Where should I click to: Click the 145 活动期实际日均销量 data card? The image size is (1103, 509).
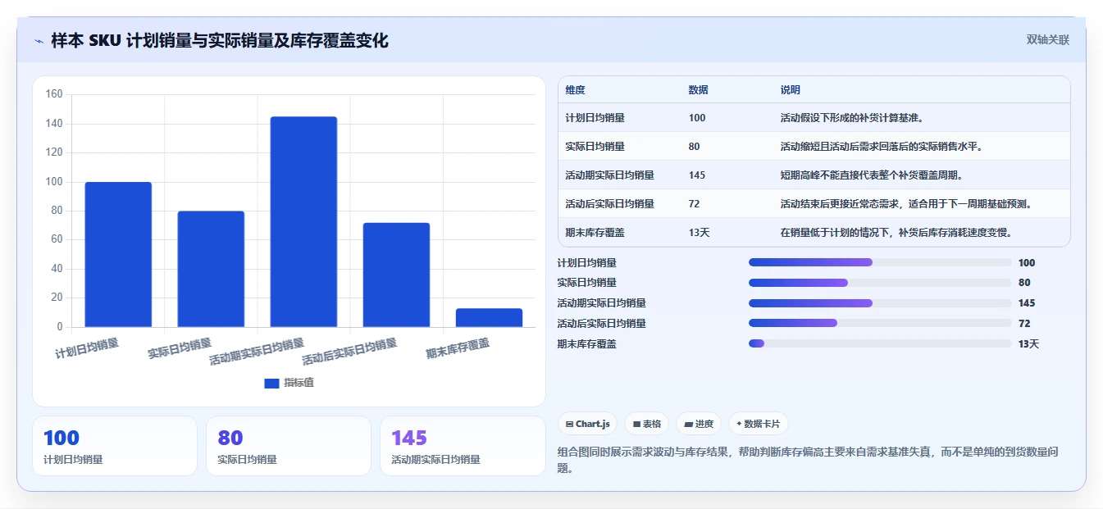[x=463, y=446]
